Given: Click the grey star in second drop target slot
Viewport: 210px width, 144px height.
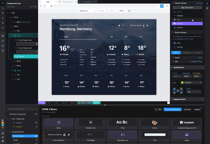Looking at the screenshot, I should pyautogui.click(x=36, y=52).
